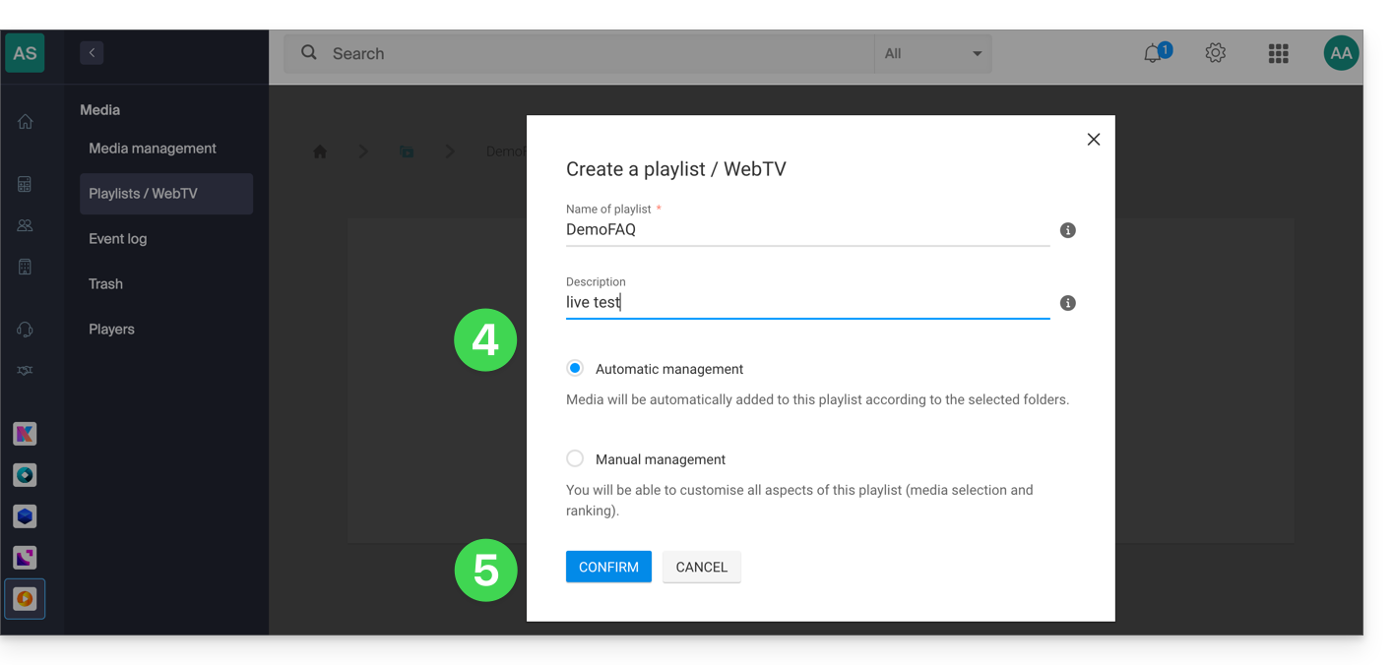Open the apps grid launcher icon

1278,54
